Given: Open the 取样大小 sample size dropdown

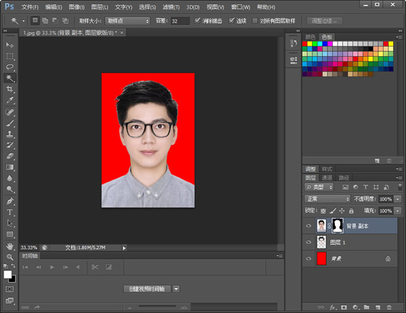Looking at the screenshot, I should click(x=127, y=21).
